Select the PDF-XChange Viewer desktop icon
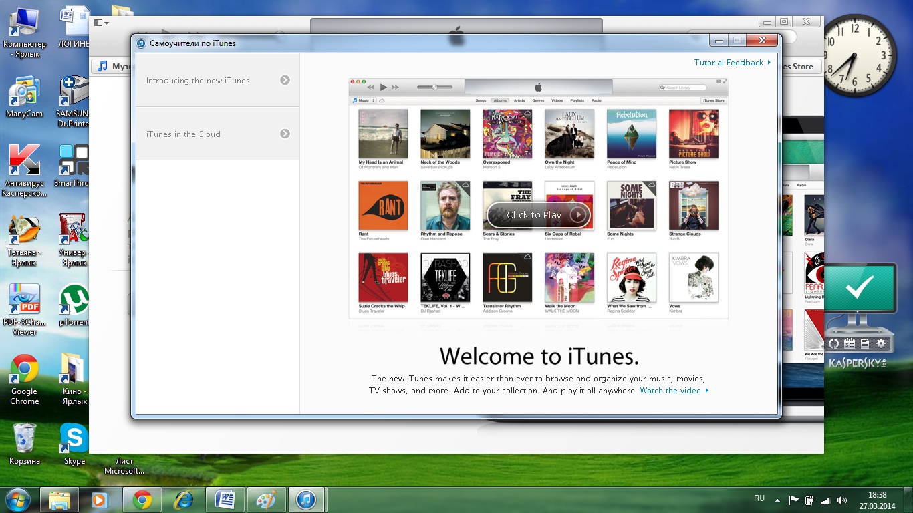The height and width of the screenshot is (513, 913). 25,309
